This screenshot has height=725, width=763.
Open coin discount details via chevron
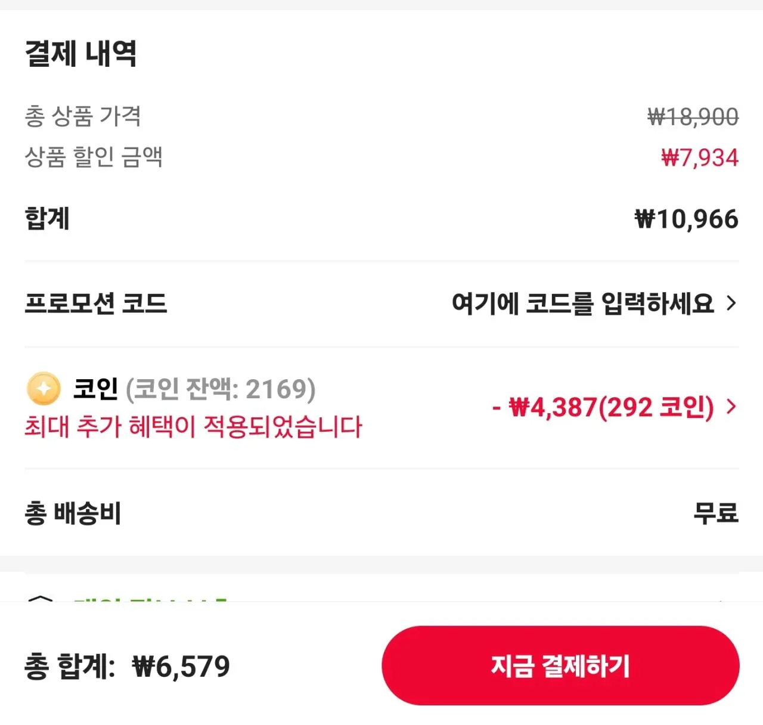(x=731, y=407)
